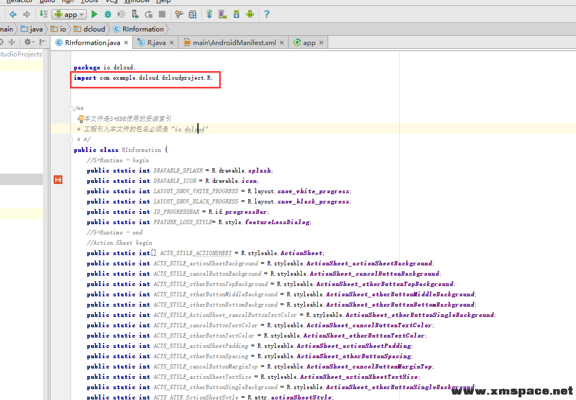Click the lightbulb intention icon

coord(81,119)
